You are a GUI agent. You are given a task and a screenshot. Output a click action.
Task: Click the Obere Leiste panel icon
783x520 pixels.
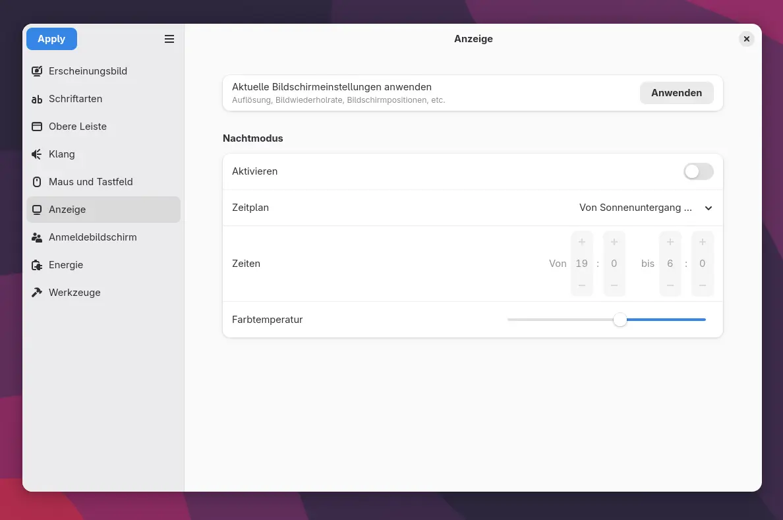(x=37, y=127)
